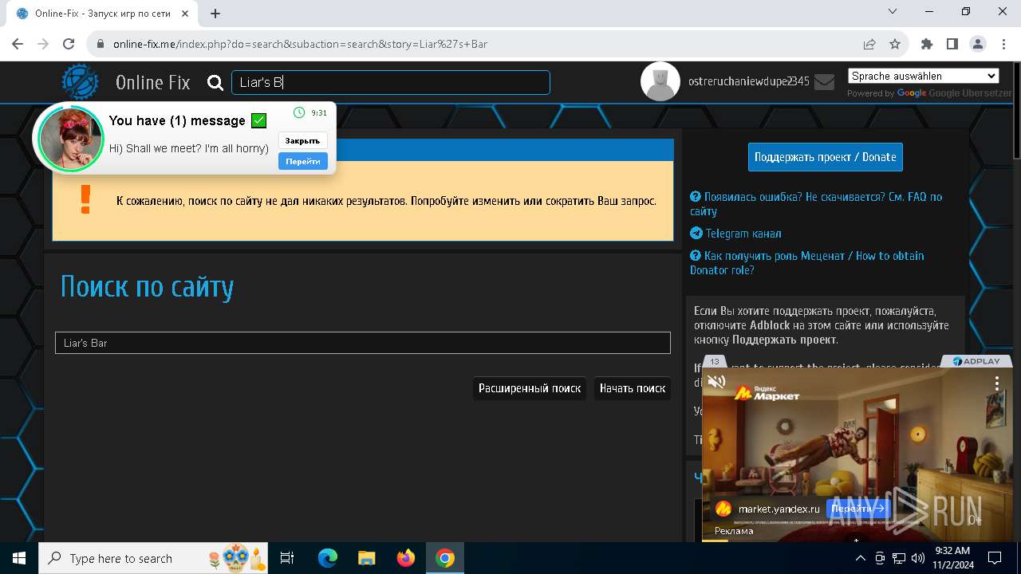
Task: Click Поддержать проект / Donate button
Action: [x=826, y=157]
